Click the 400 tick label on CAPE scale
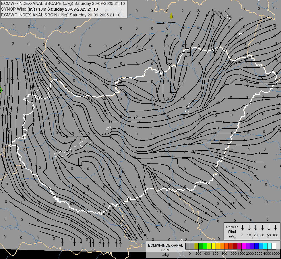 [x=207, y=254]
